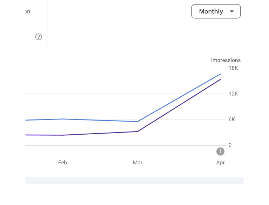Click the Impressions axis title
Viewport: 269px width, 205px height.
click(226, 60)
